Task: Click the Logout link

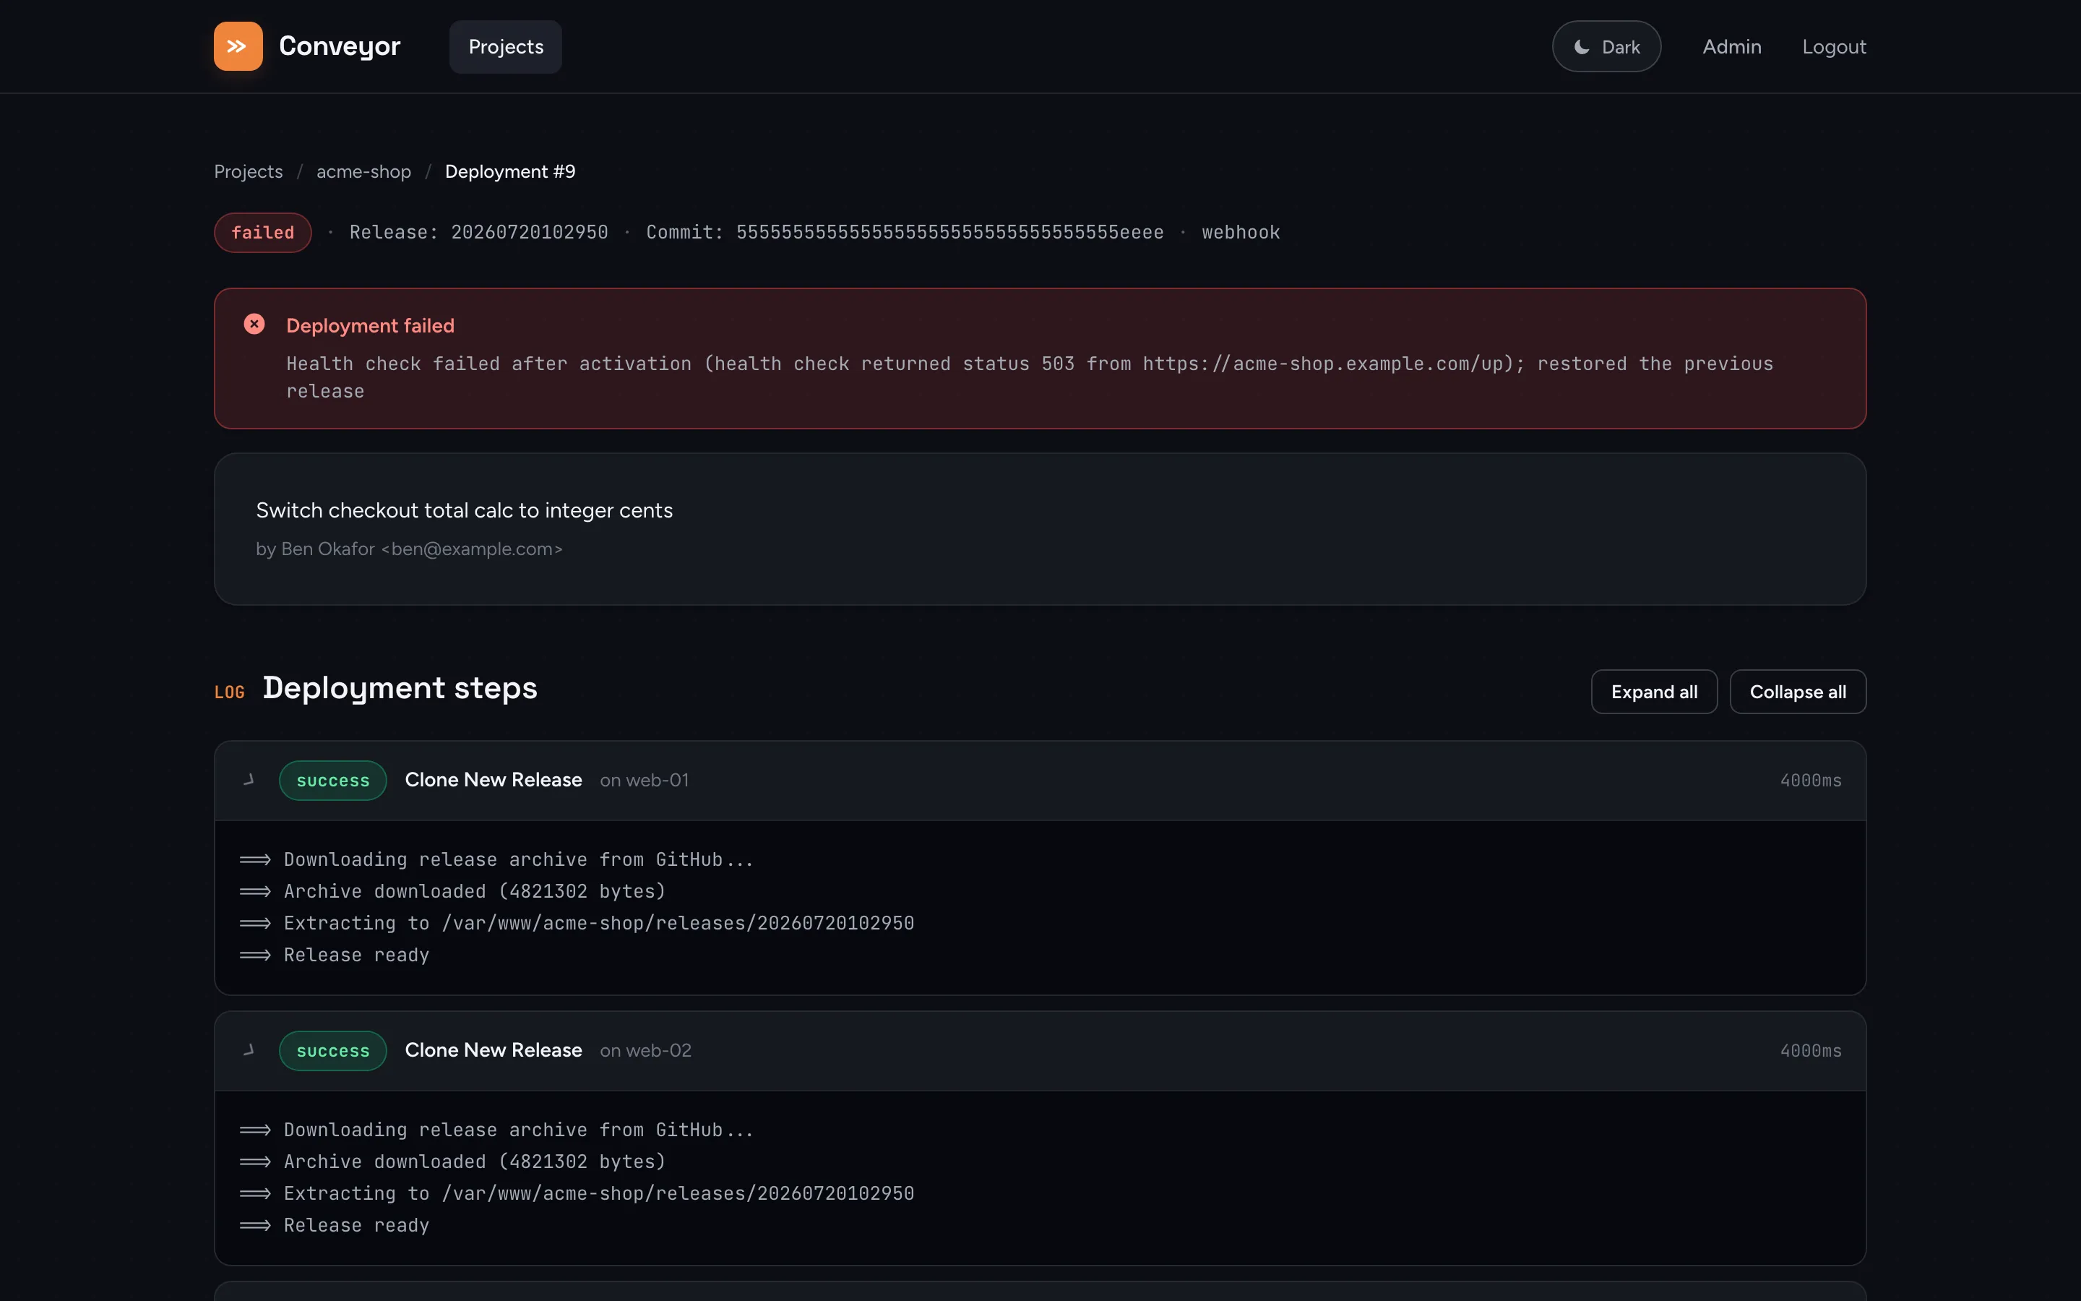Action: pos(1834,46)
